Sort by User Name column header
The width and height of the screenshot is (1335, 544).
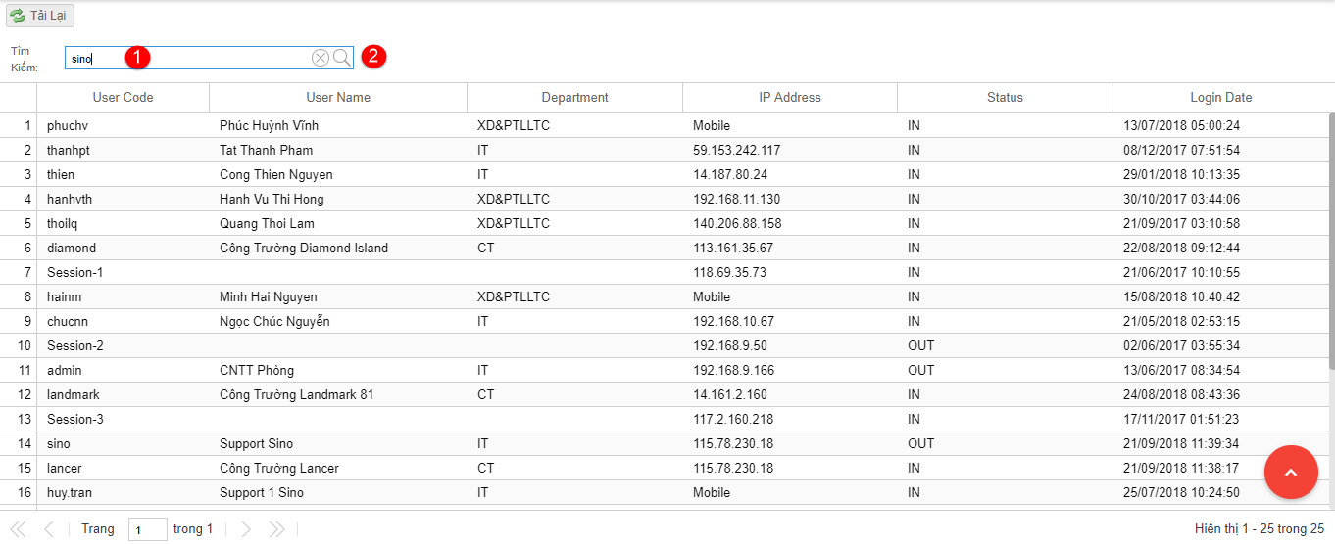click(338, 98)
